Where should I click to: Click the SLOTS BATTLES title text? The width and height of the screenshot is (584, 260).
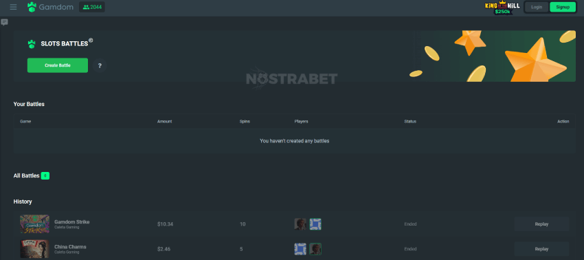click(65, 43)
